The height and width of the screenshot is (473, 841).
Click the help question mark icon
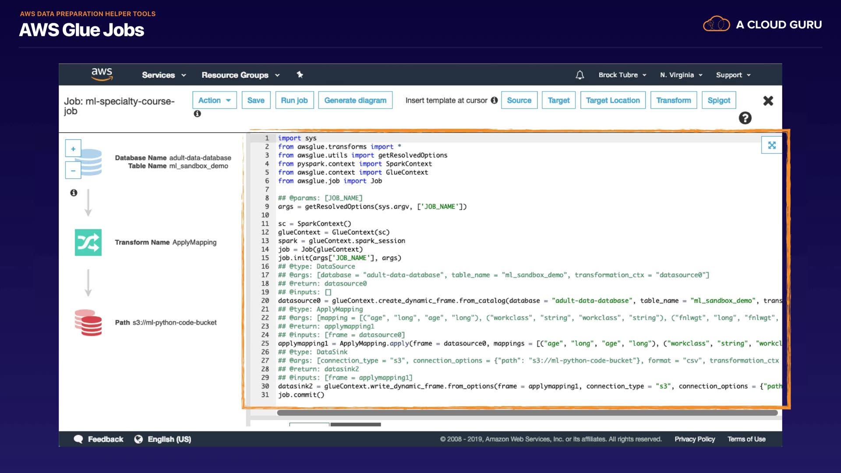click(745, 118)
